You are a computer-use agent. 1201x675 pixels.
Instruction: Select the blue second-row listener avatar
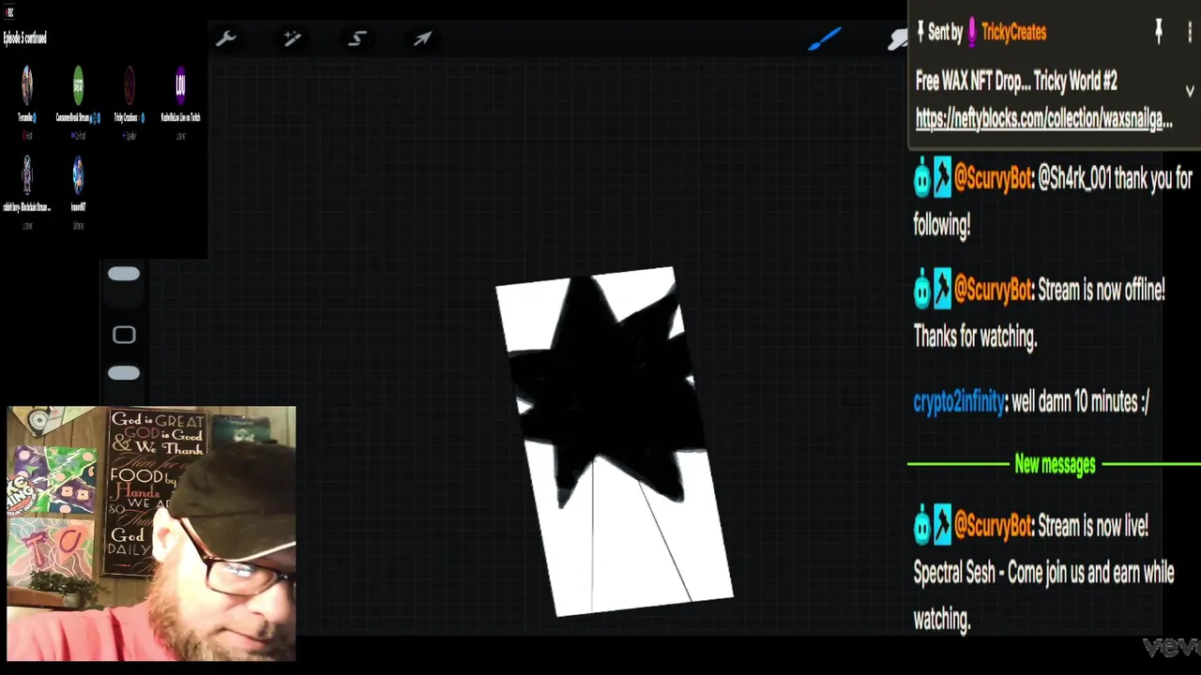point(78,175)
